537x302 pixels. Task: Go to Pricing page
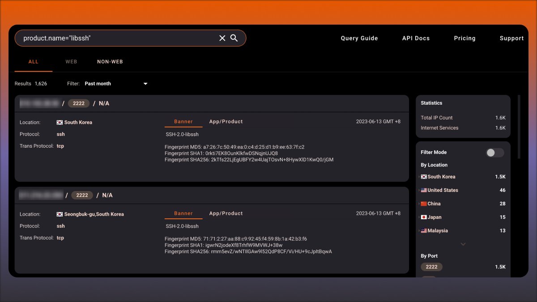click(465, 38)
